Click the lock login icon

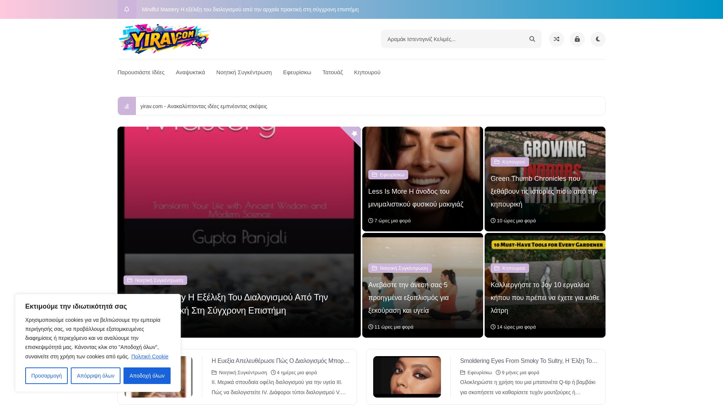click(x=577, y=39)
